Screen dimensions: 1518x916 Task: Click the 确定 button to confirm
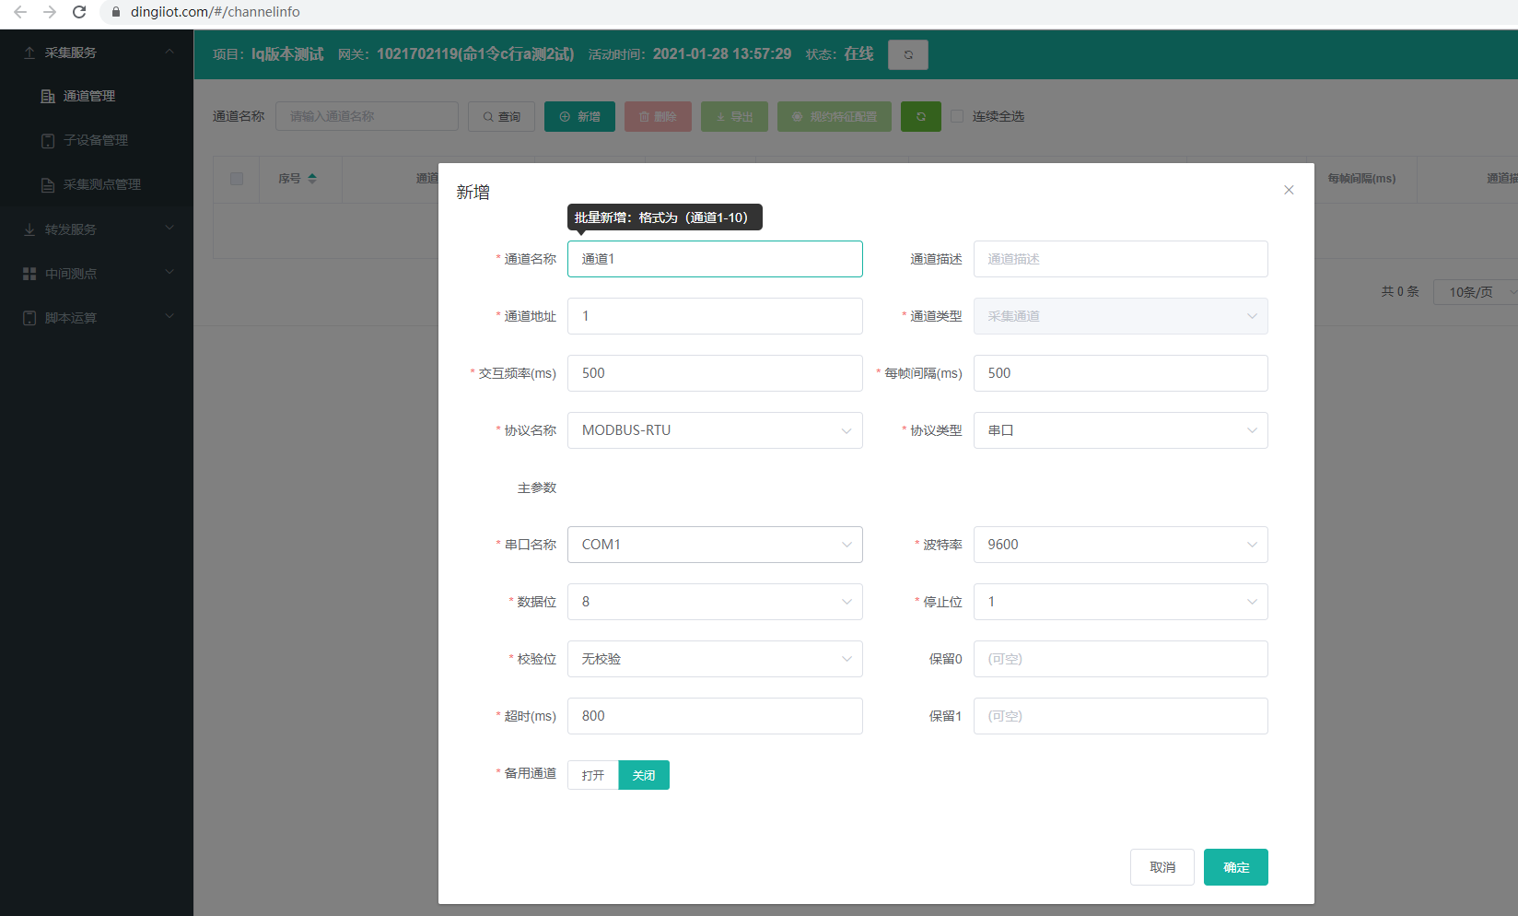point(1235,867)
